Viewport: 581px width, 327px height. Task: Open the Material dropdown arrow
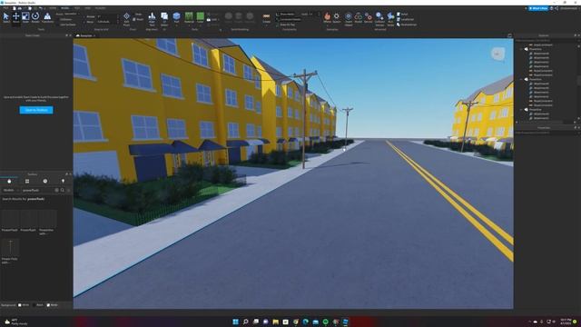pos(189,25)
